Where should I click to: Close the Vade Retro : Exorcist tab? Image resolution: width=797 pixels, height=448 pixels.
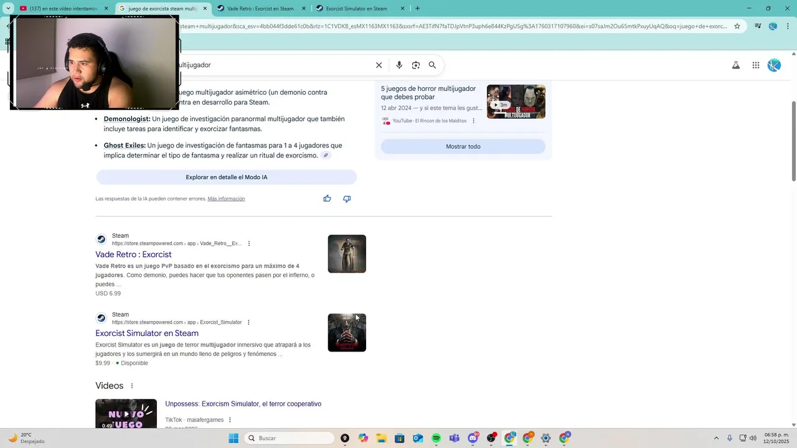304,9
